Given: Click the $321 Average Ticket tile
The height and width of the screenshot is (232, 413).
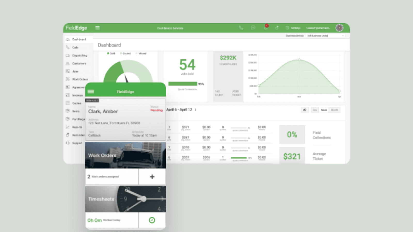Looking at the screenshot, I should (292, 155).
